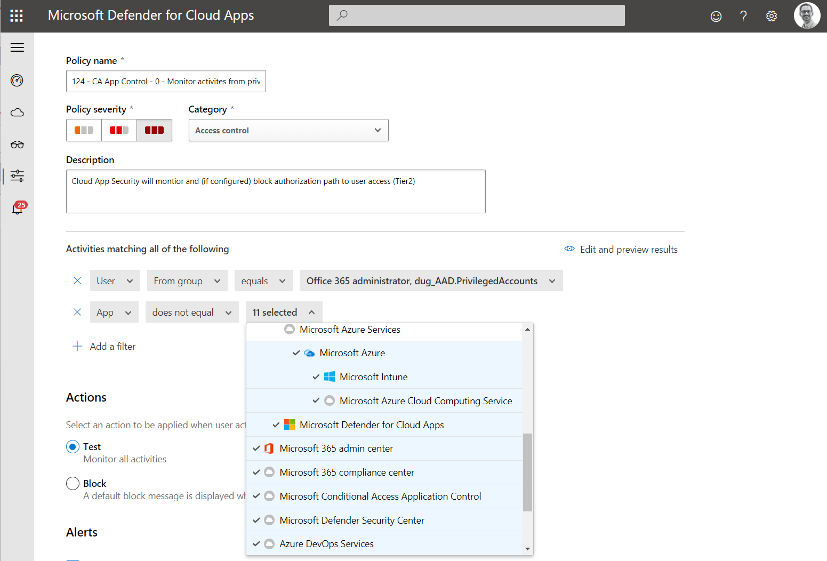Open the Category Access control dropdown

tap(288, 130)
